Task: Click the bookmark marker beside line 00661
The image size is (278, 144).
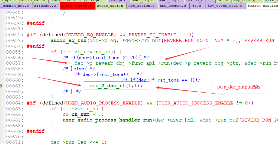Action: tap(1, 86)
